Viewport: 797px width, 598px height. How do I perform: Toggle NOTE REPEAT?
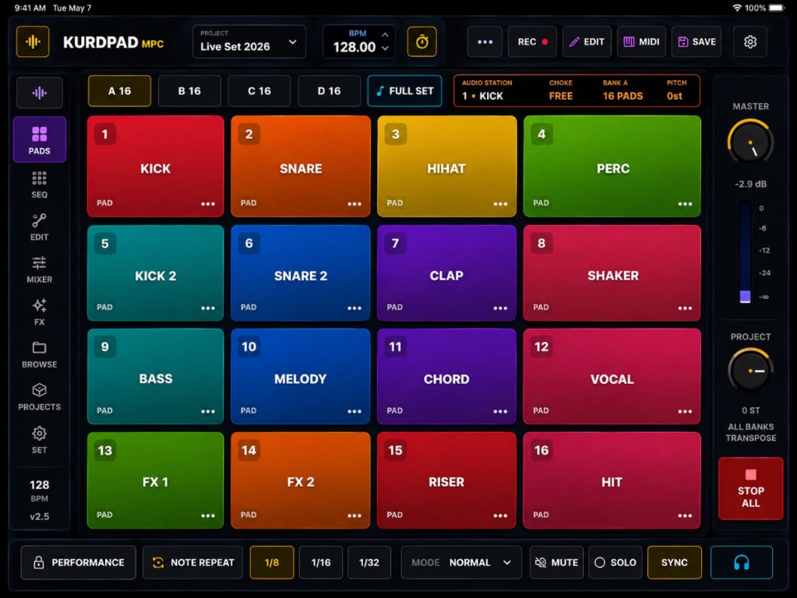[x=192, y=562]
